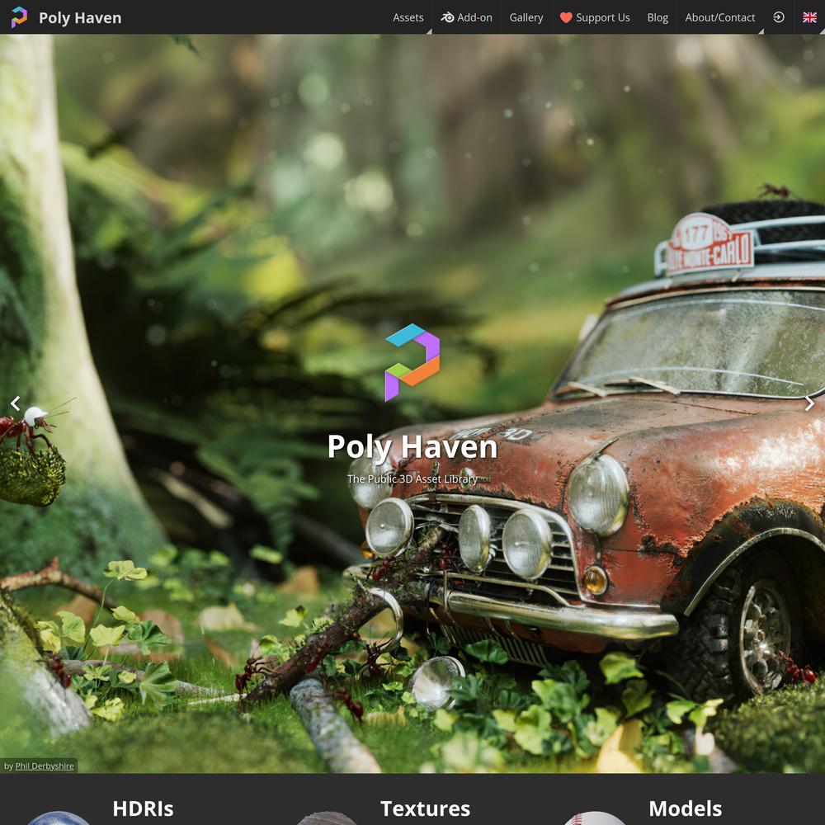
Task: Click the texture sphere thumbnail
Action: 326,818
